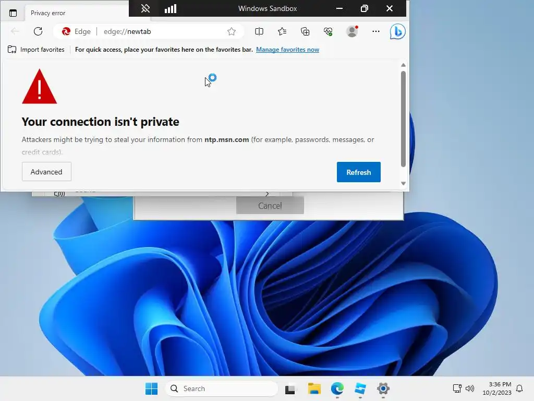
Task: Click the ntp.msn.com domain text
Action: point(226,139)
